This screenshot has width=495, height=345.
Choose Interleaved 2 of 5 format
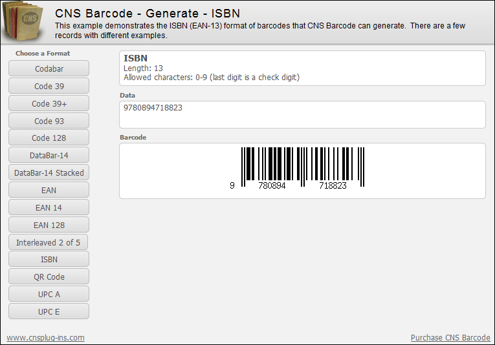pyautogui.click(x=49, y=242)
